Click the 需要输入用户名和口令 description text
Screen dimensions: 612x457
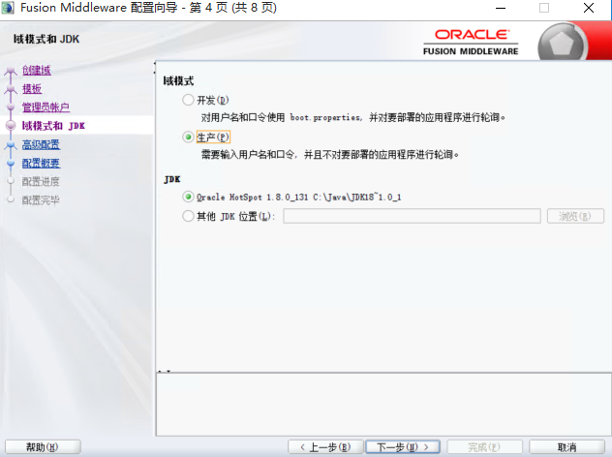[330, 155]
